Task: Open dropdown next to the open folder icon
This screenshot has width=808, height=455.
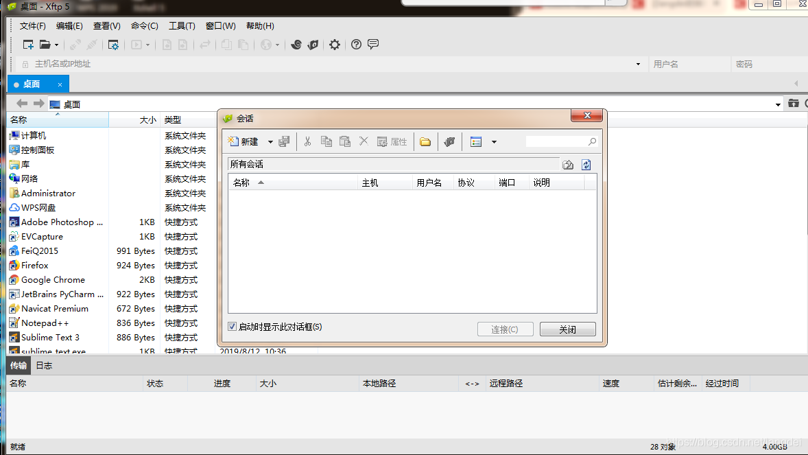Action: [57, 45]
